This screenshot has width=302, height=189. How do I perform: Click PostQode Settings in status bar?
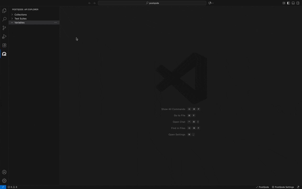click(283, 187)
